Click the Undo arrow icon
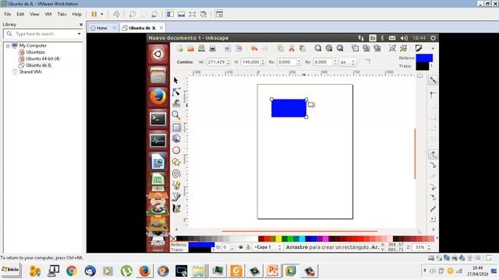Image resolution: width=499 pixels, height=280 pixels. 254,48
